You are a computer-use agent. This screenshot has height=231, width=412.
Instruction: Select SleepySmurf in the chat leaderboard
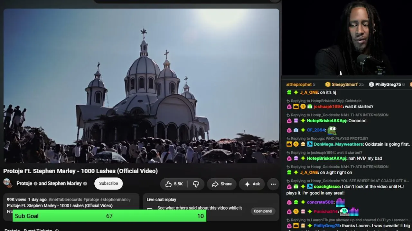tap(344, 84)
